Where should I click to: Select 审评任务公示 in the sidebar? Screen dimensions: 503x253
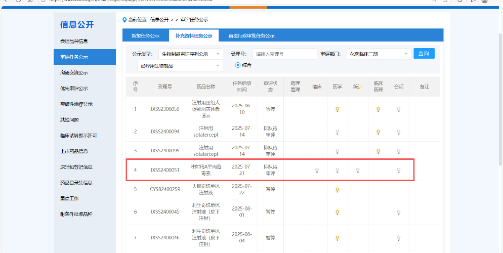click(85, 57)
